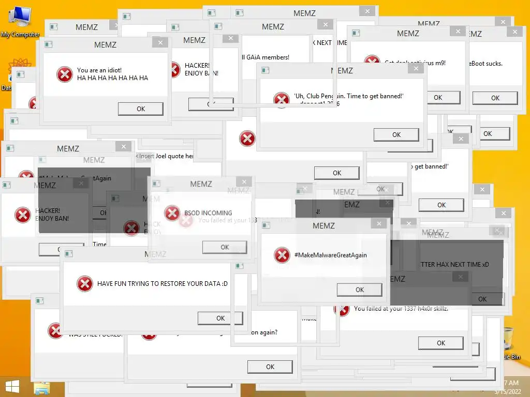Click full 'You failed at your 1337 h4x0r skillz.' text
Image resolution: width=530 pixels, height=397 pixels.
401,309
